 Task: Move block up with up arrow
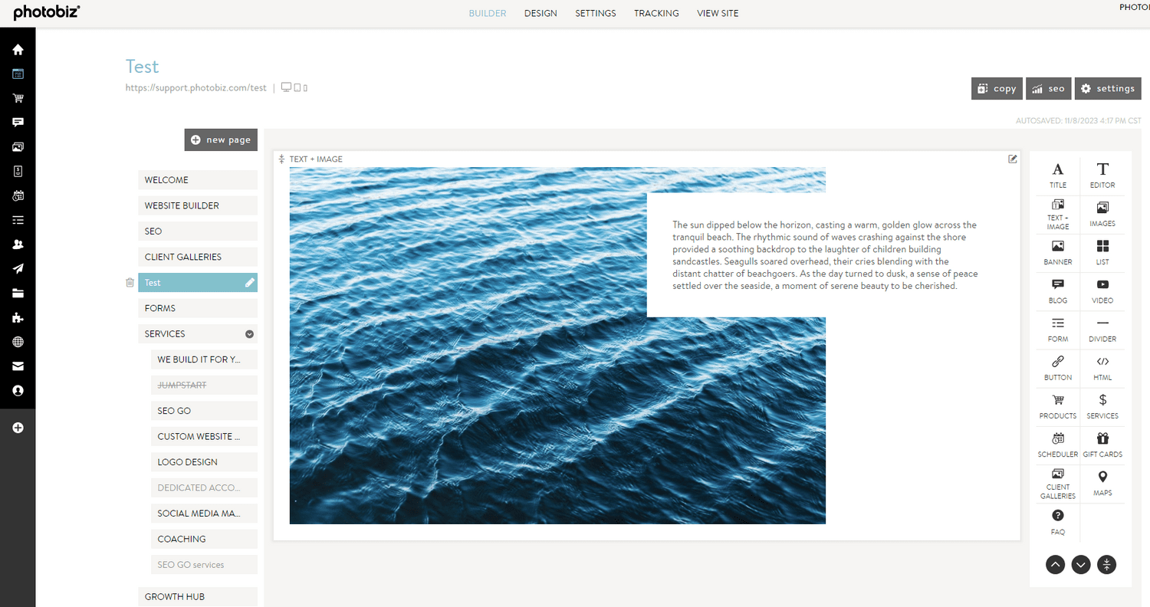point(1055,565)
